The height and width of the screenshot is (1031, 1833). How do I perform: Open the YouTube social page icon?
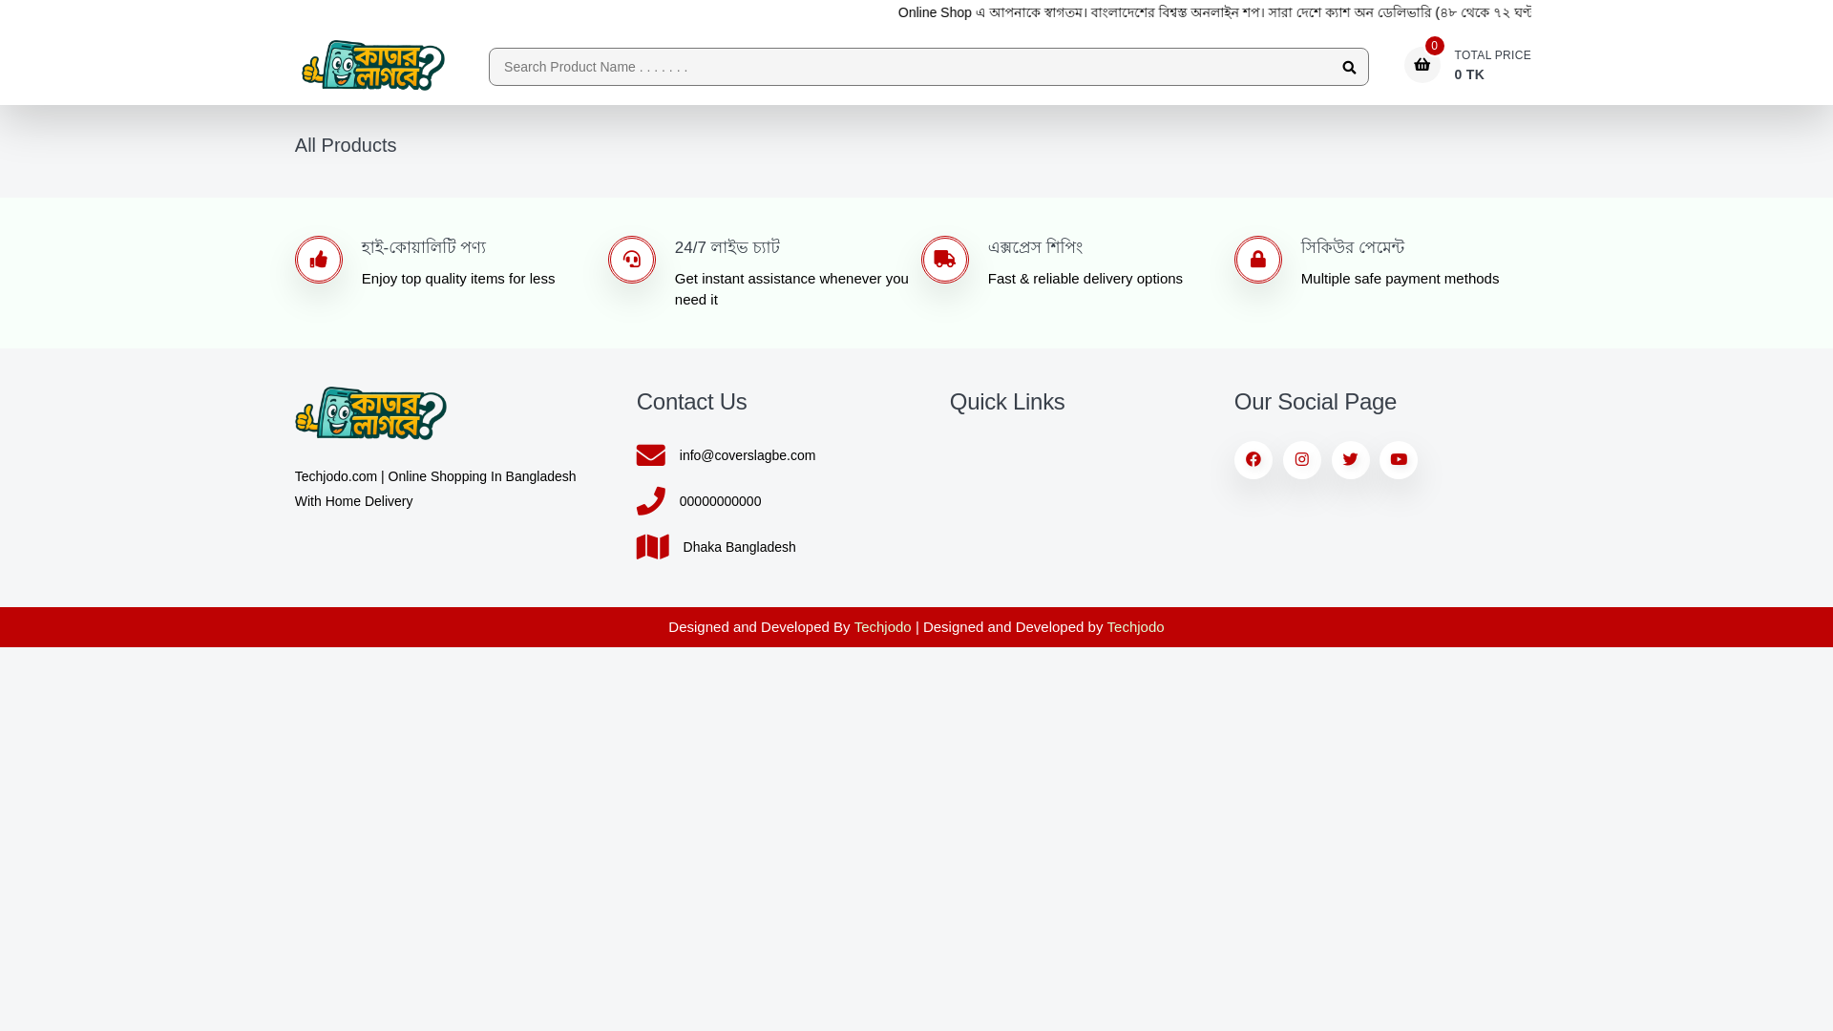[x=1398, y=460]
